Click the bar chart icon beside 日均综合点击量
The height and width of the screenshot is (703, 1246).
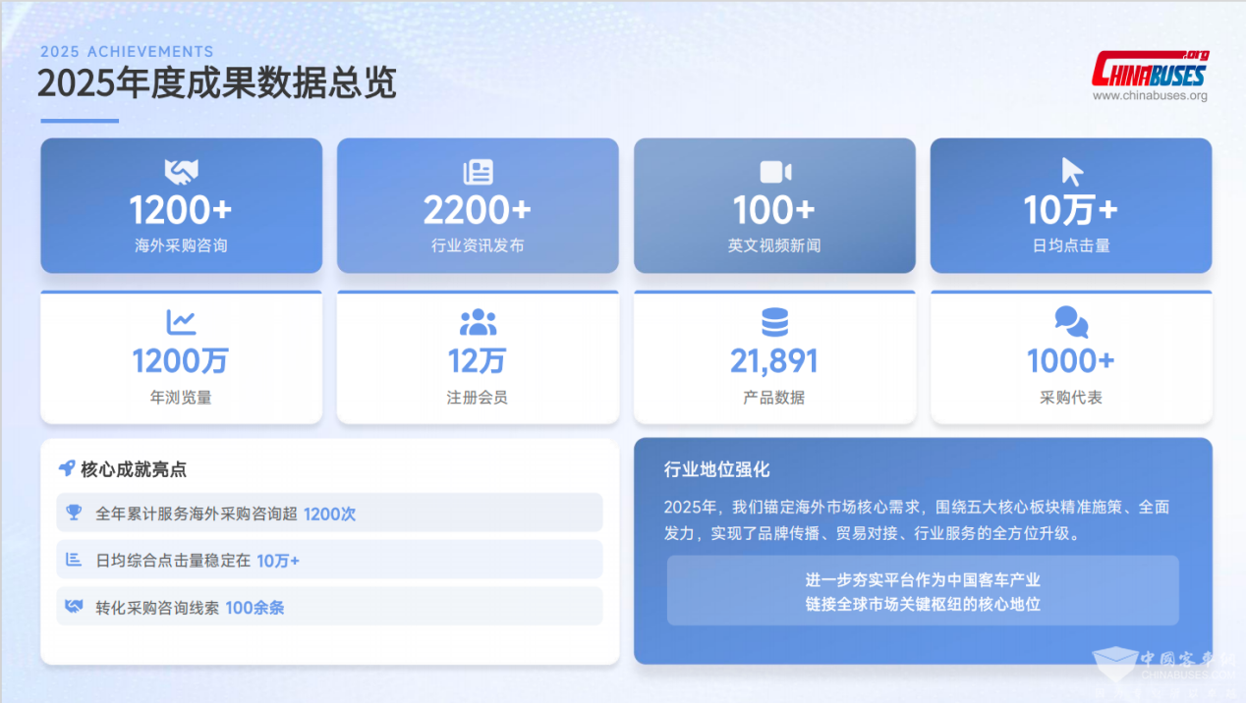point(74,560)
